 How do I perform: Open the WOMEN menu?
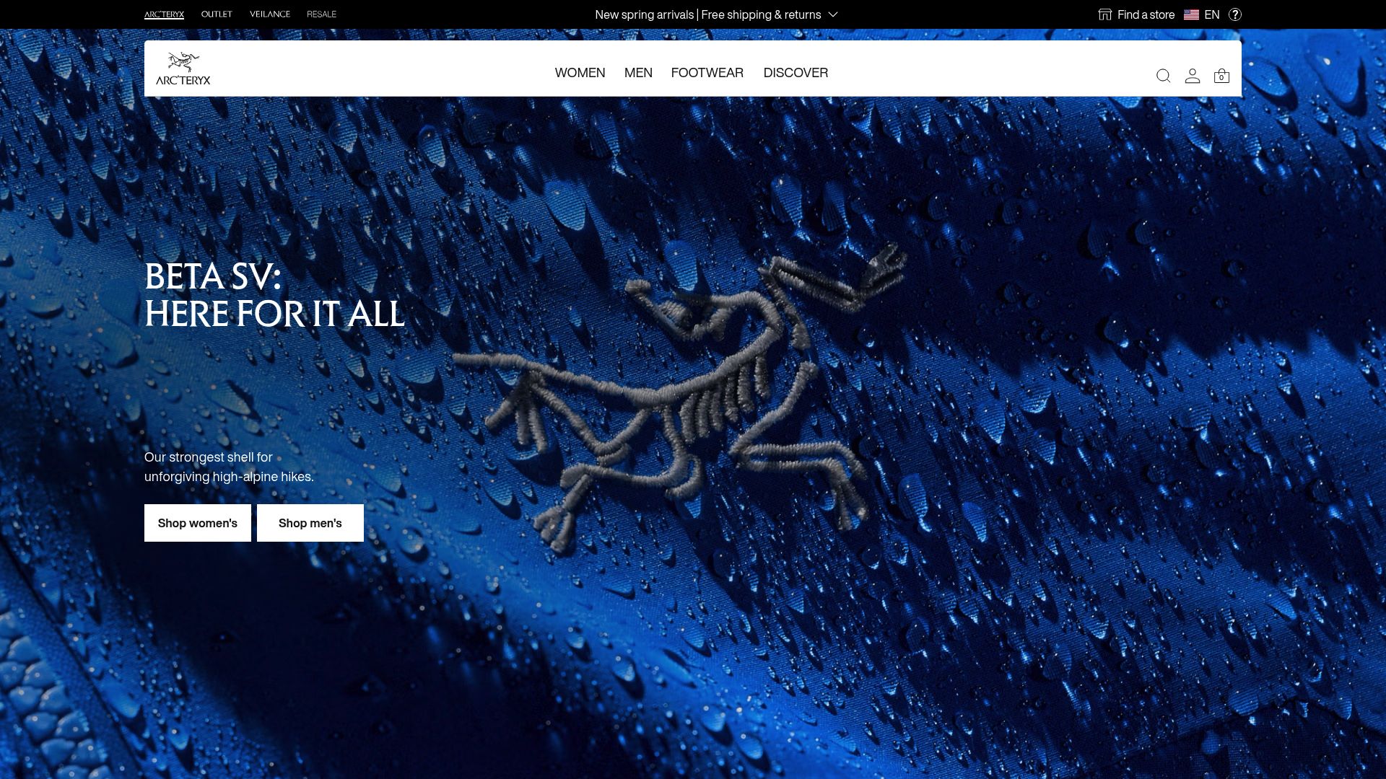(x=580, y=73)
